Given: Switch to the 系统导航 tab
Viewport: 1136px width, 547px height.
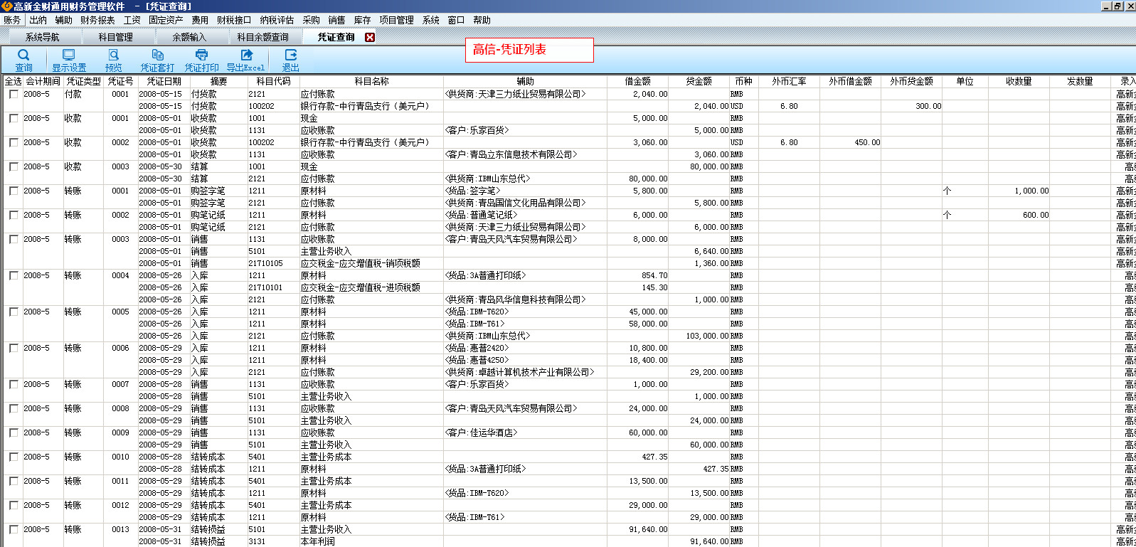Looking at the screenshot, I should coord(43,37).
